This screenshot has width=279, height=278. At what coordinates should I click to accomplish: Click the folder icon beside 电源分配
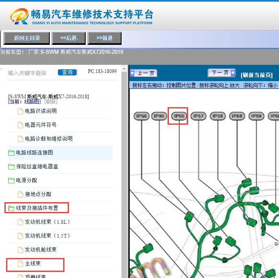pyautogui.click(x=11, y=181)
